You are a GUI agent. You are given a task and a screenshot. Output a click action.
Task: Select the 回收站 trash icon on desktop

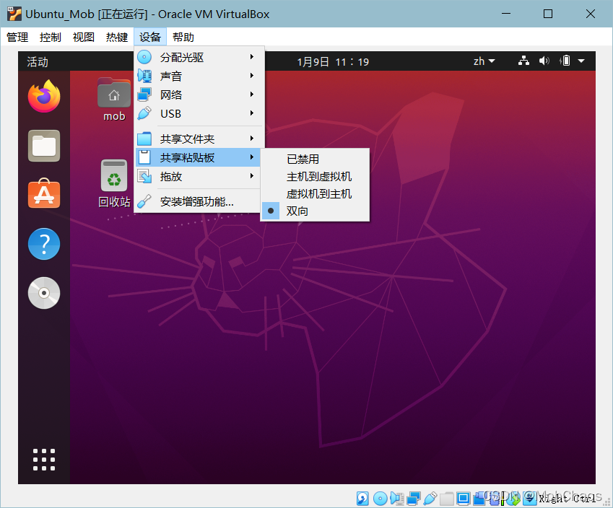tap(114, 183)
